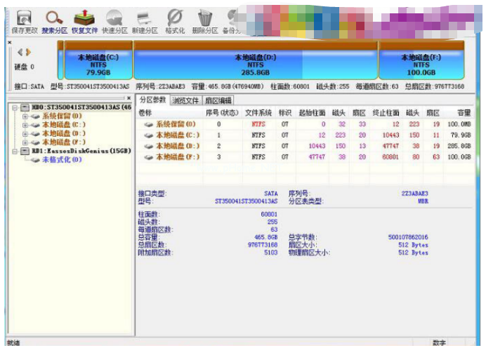Click the Delete Partition (删除分区) trash icon
This screenshot has width=486, height=348.
click(205, 17)
